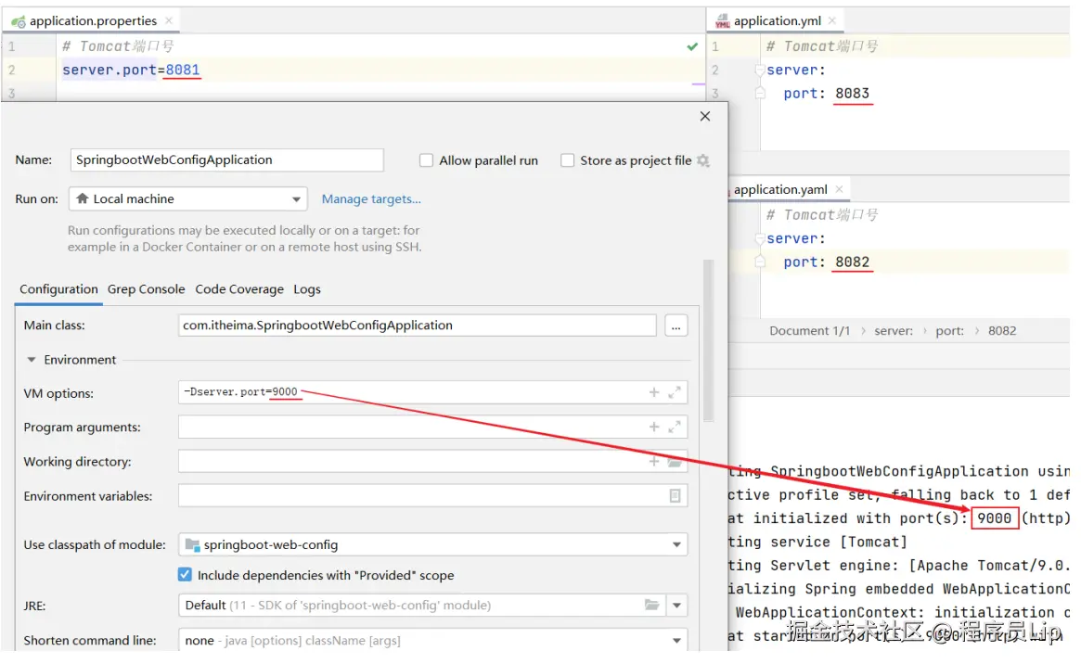The width and height of the screenshot is (1081, 664).
Task: Click the module icon in classpath dropdown
Action: (x=192, y=545)
